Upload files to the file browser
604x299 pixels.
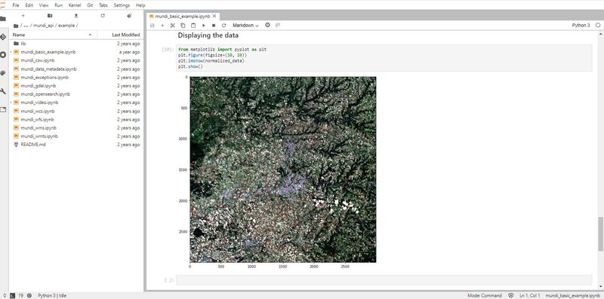[x=76, y=16]
